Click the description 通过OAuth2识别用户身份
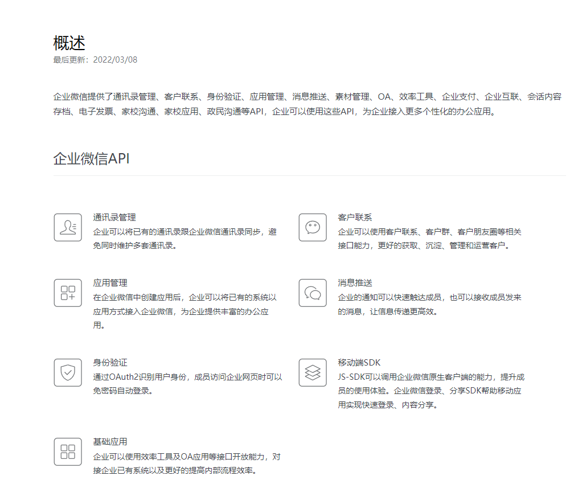Image resolution: width=574 pixels, height=484 pixels. (x=187, y=384)
